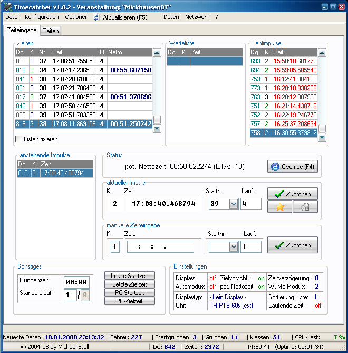The height and width of the screenshot is (353, 348).
Task: Click the Sortierung Liste value L
Action: [317, 297]
